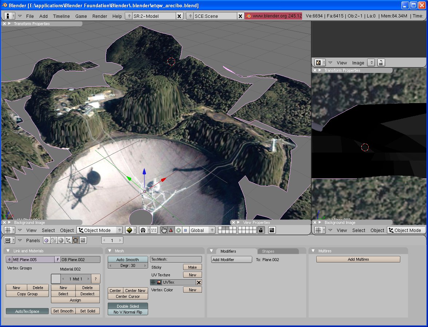Open the Global orientation dropdown
Screen dimensions: 428x327
coord(202,230)
